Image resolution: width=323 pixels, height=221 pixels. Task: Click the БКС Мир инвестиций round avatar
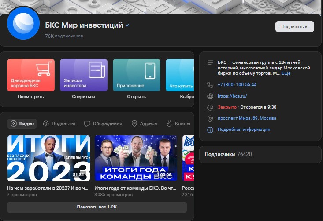tap(23, 23)
